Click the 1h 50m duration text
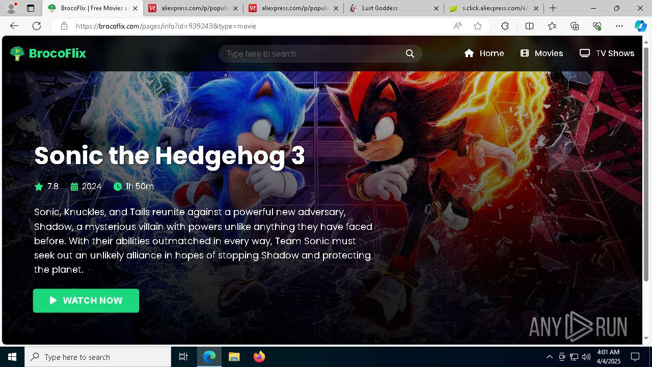Viewport: 652px width, 367px height. pos(140,187)
